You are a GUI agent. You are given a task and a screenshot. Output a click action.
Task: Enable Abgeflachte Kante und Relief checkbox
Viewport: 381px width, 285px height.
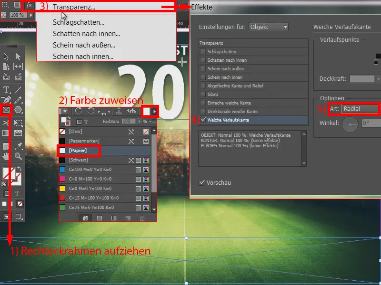click(203, 86)
